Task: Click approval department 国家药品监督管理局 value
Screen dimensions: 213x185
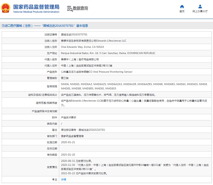Action: click(72, 136)
